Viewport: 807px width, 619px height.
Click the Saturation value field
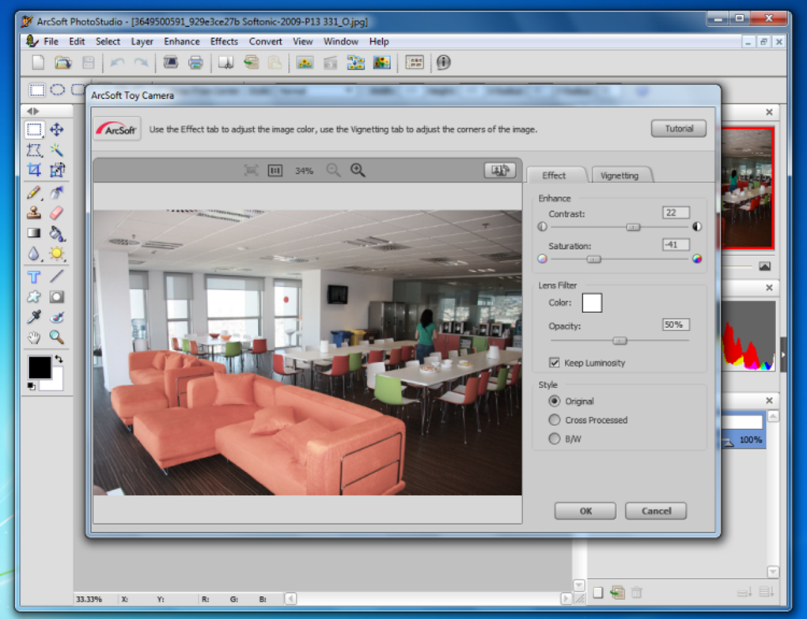point(676,245)
